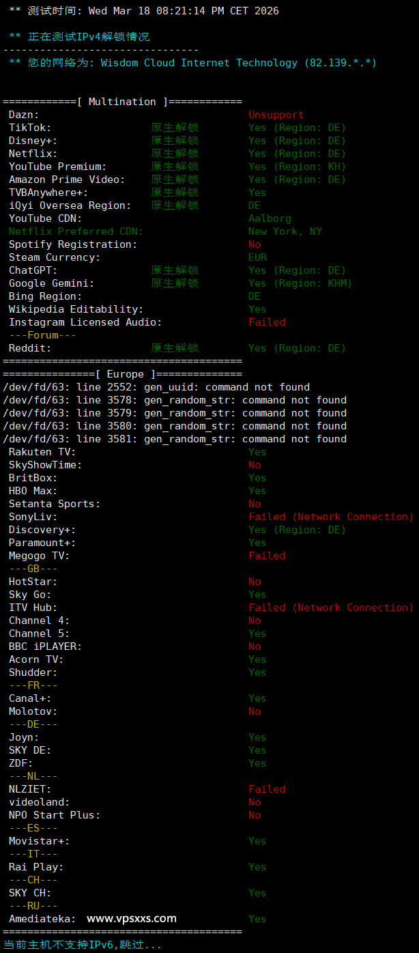Screen dimensions: 419x953
Task: Click the Spotify Registration label
Action: pyautogui.click(x=72, y=244)
